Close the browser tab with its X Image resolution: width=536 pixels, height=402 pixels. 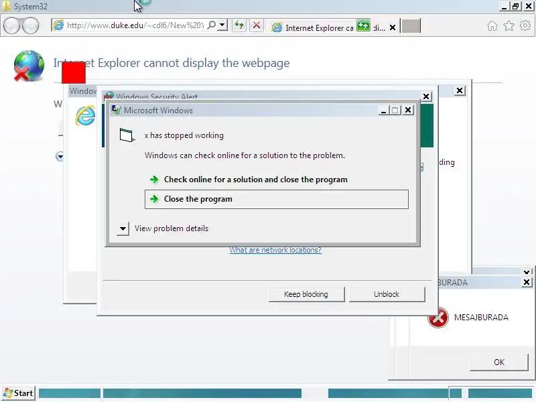tap(393, 27)
